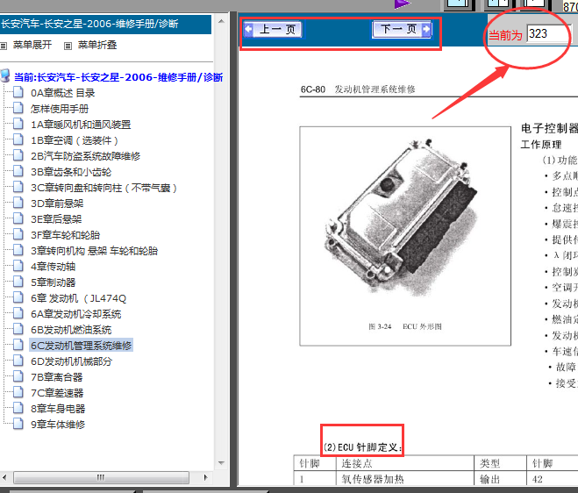Open chapter 3D章前悬架

point(57,204)
